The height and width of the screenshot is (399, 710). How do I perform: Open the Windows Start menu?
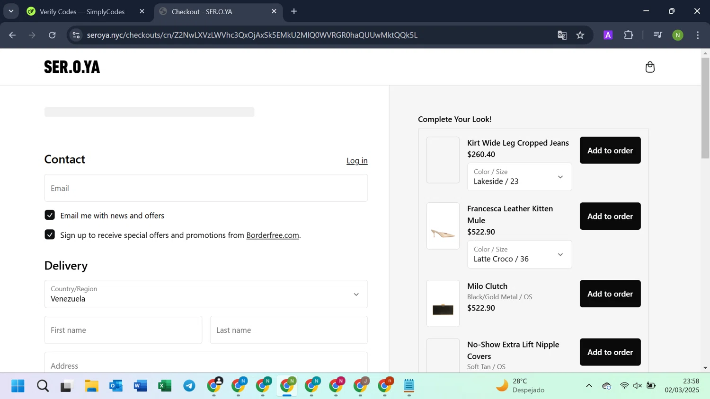pyautogui.click(x=18, y=386)
